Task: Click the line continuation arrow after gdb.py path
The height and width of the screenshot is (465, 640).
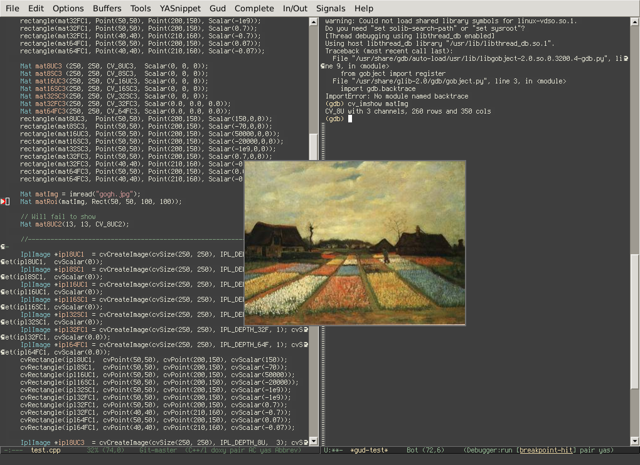Action: (x=626, y=59)
